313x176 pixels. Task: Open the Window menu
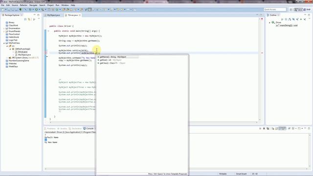click(65, 5)
